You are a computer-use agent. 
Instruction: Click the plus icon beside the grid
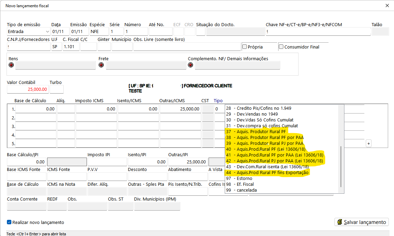point(368,144)
